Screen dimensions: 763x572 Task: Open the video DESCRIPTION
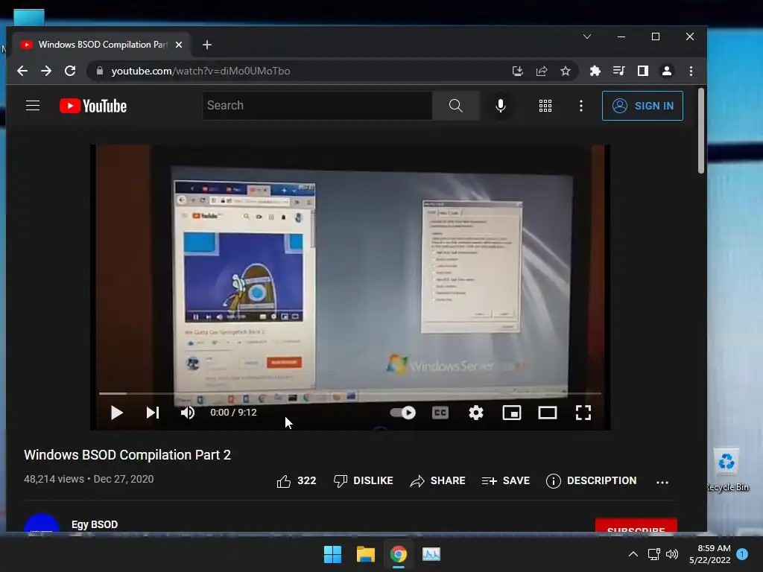tap(591, 481)
